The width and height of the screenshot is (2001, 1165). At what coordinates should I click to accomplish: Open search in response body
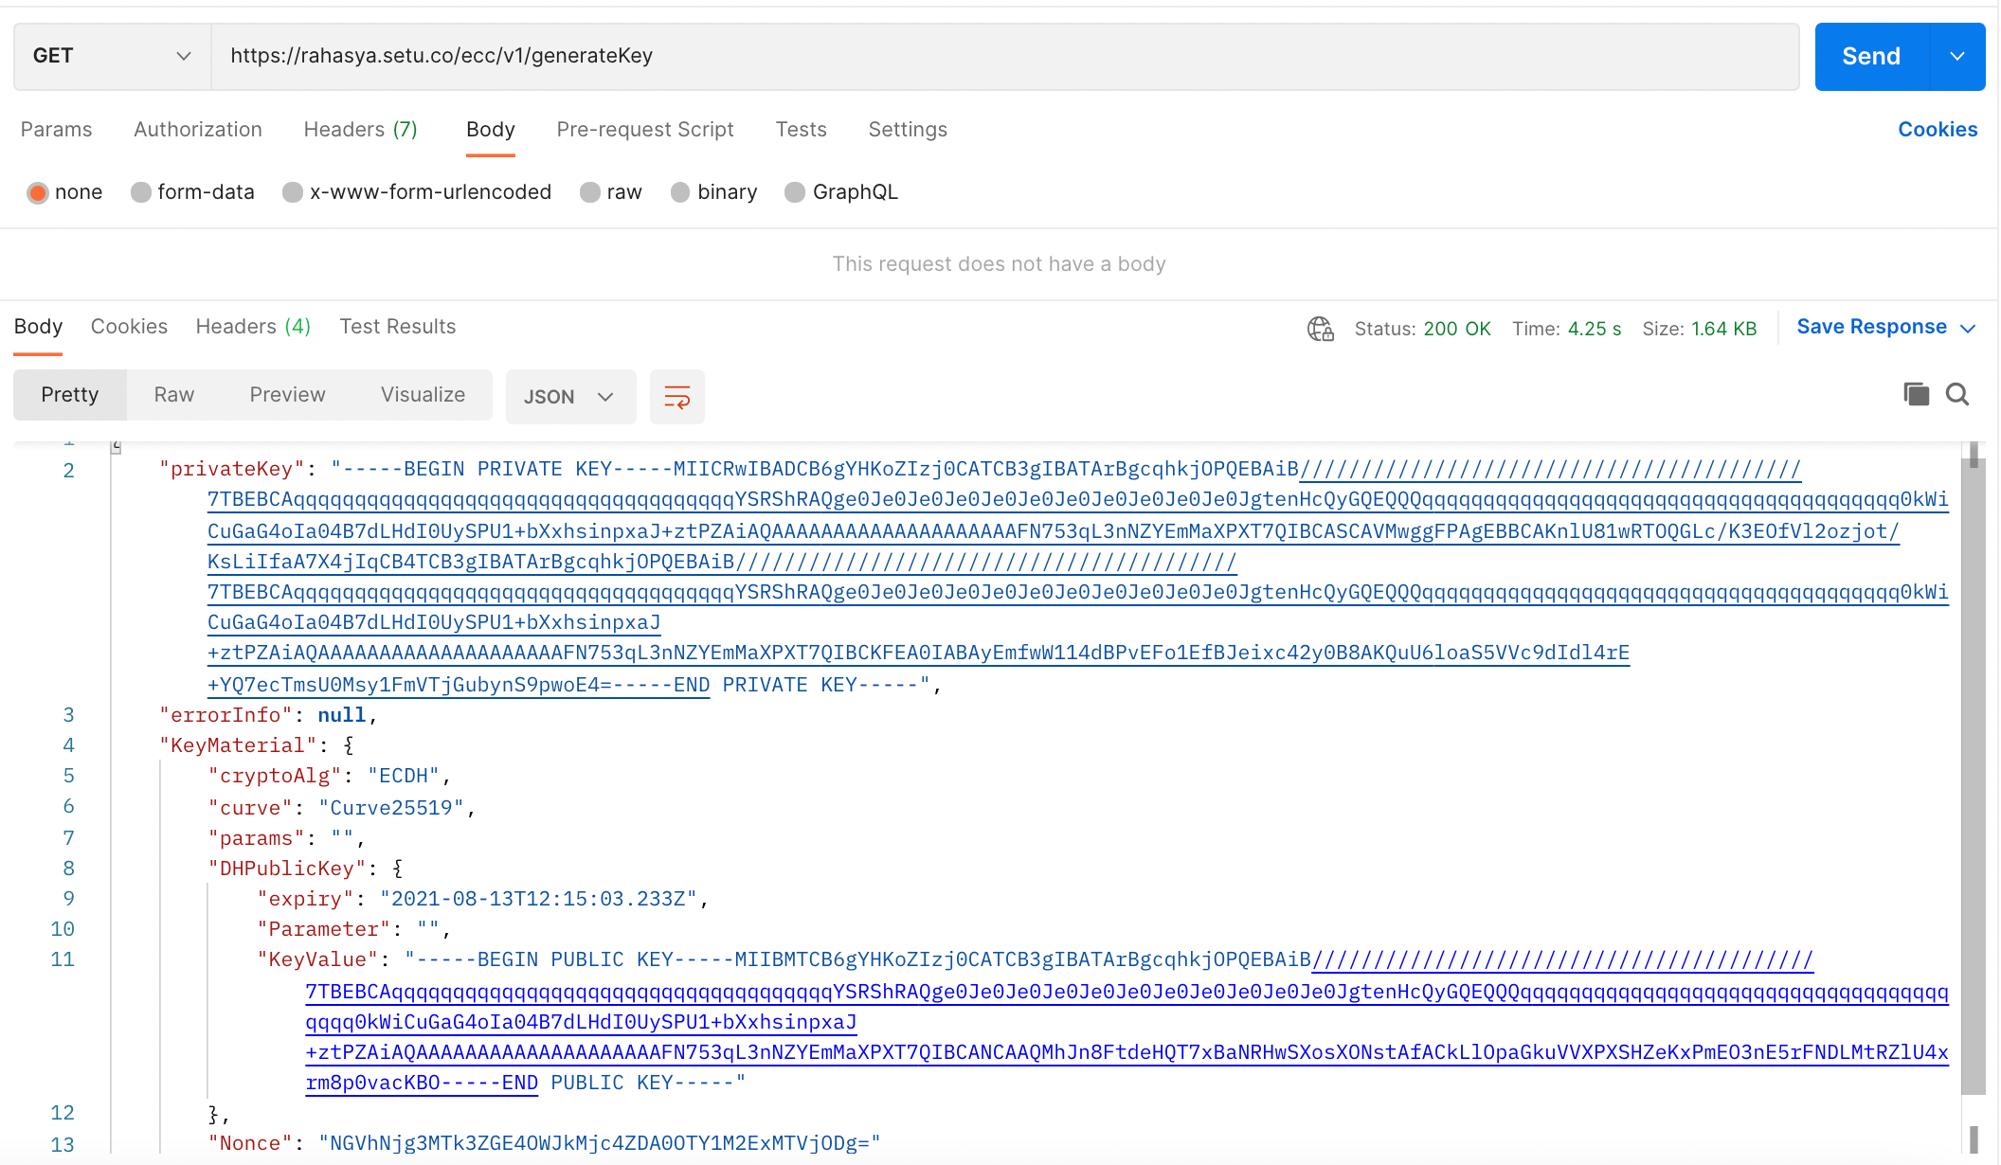pyautogui.click(x=1957, y=394)
